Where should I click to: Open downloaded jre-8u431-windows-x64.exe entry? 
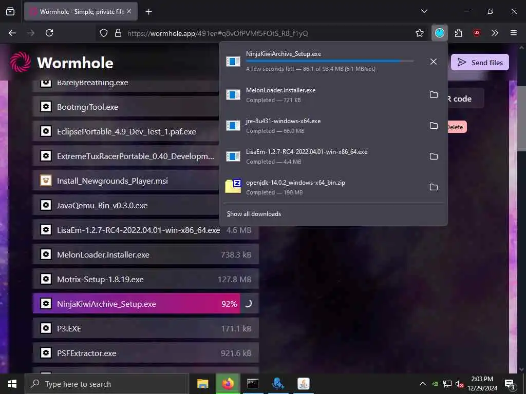[x=322, y=126]
